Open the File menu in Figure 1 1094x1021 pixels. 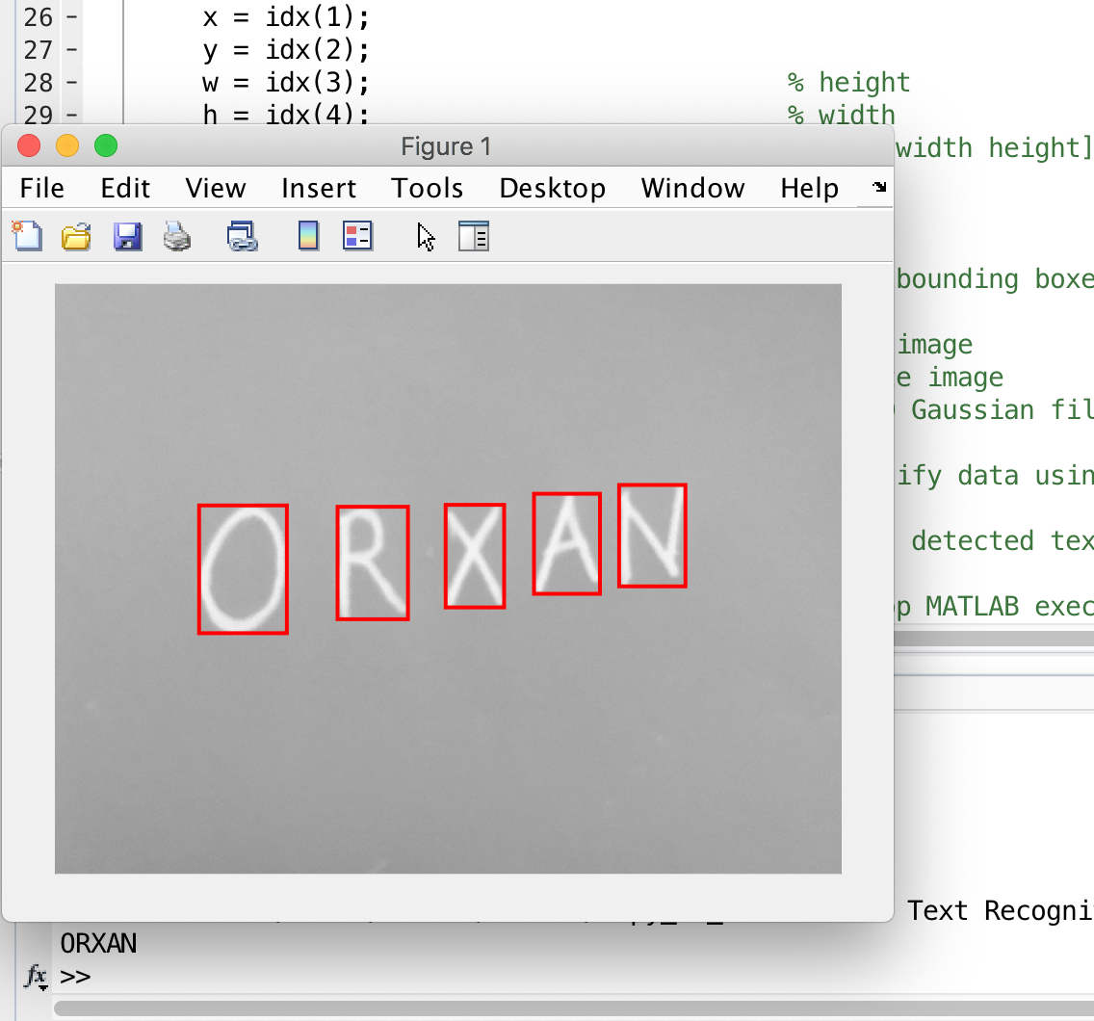coord(41,189)
